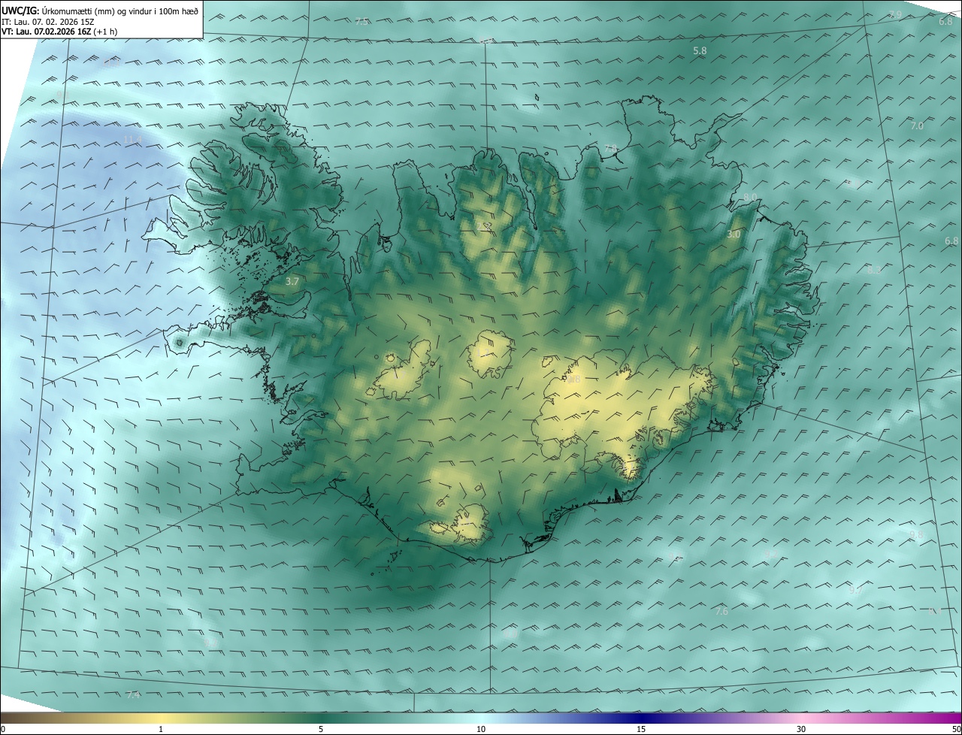Screen dimensions: 962x735
Task: Click the 7.5 value label on the map
Action: click(x=362, y=21)
